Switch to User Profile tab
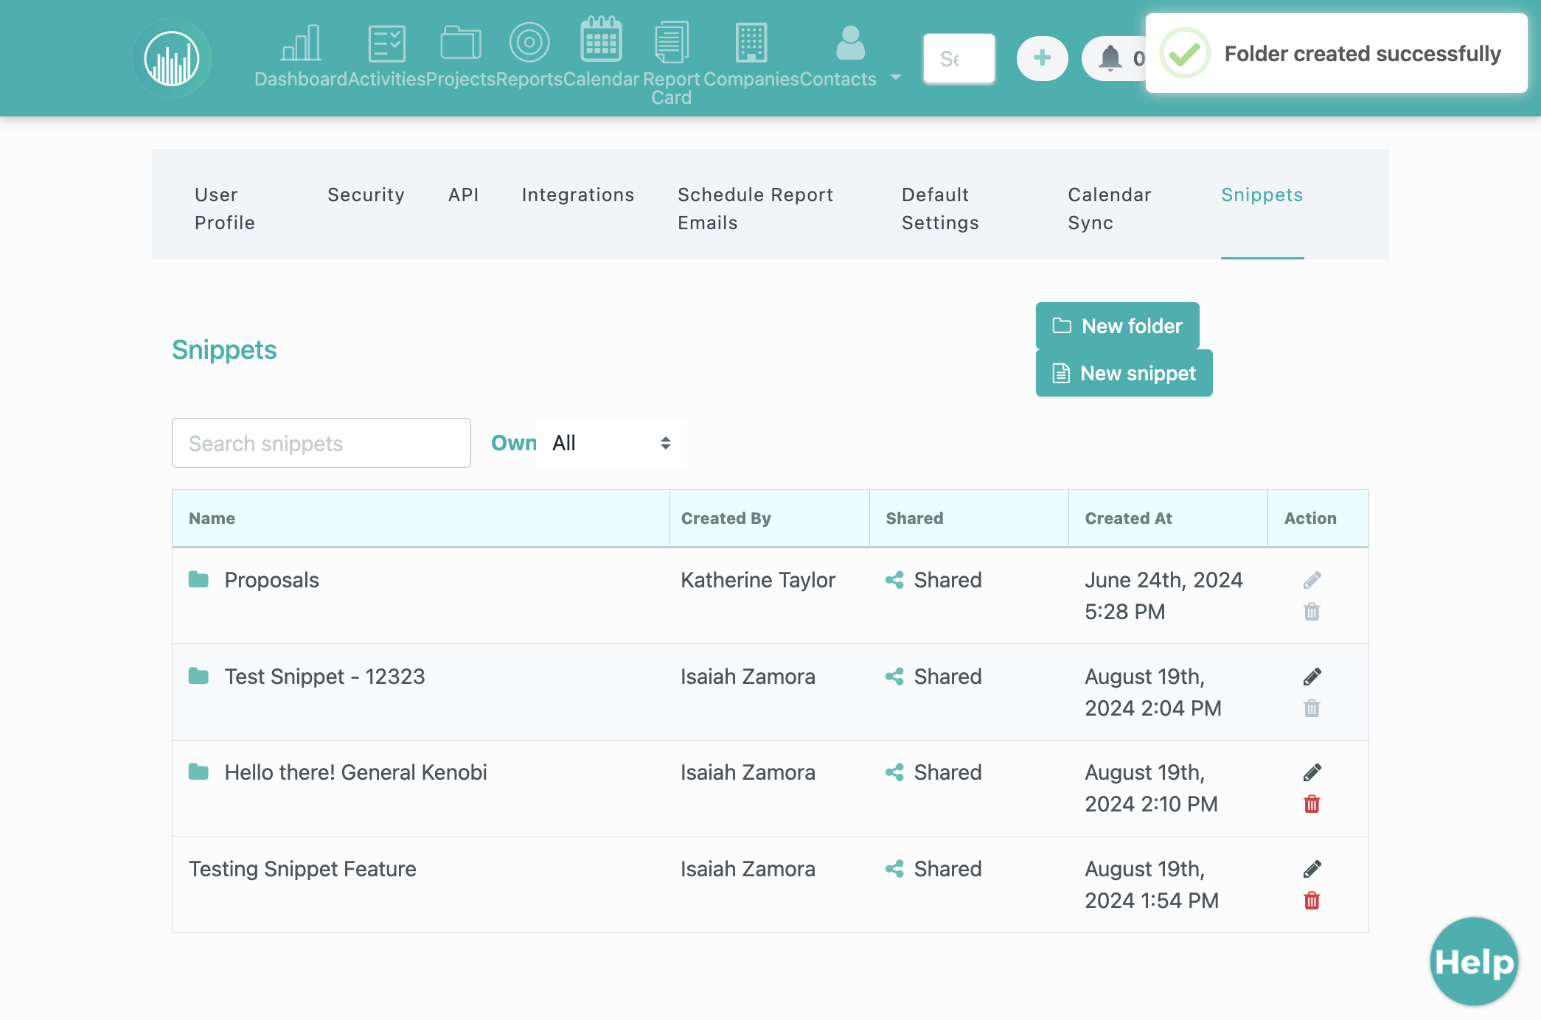 click(x=225, y=209)
